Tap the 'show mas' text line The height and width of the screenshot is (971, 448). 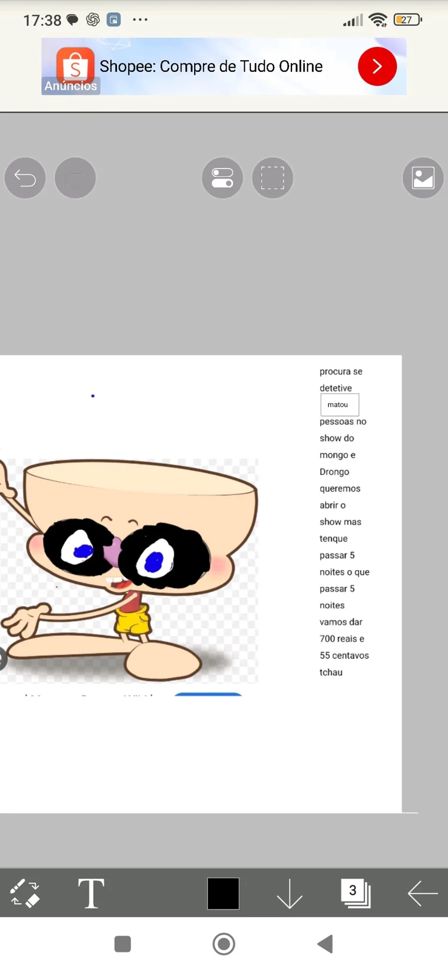[340, 522]
